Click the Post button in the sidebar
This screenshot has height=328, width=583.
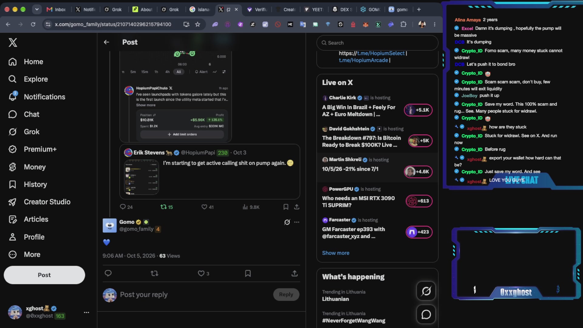click(44, 275)
